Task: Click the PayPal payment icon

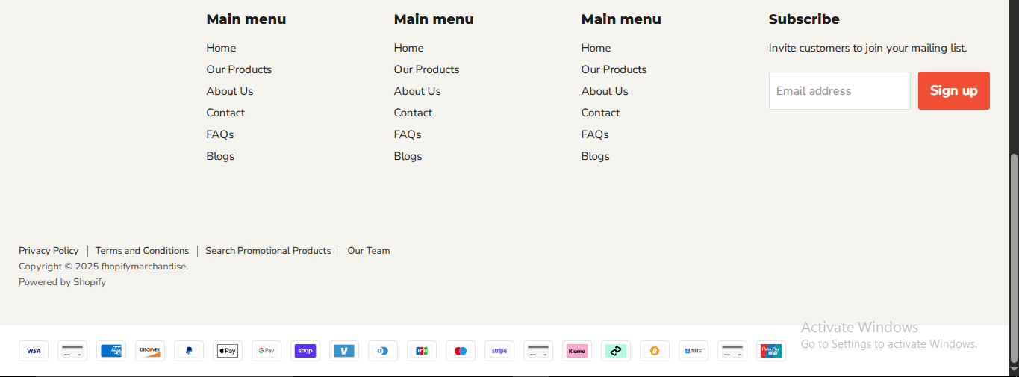Action: pyautogui.click(x=189, y=351)
